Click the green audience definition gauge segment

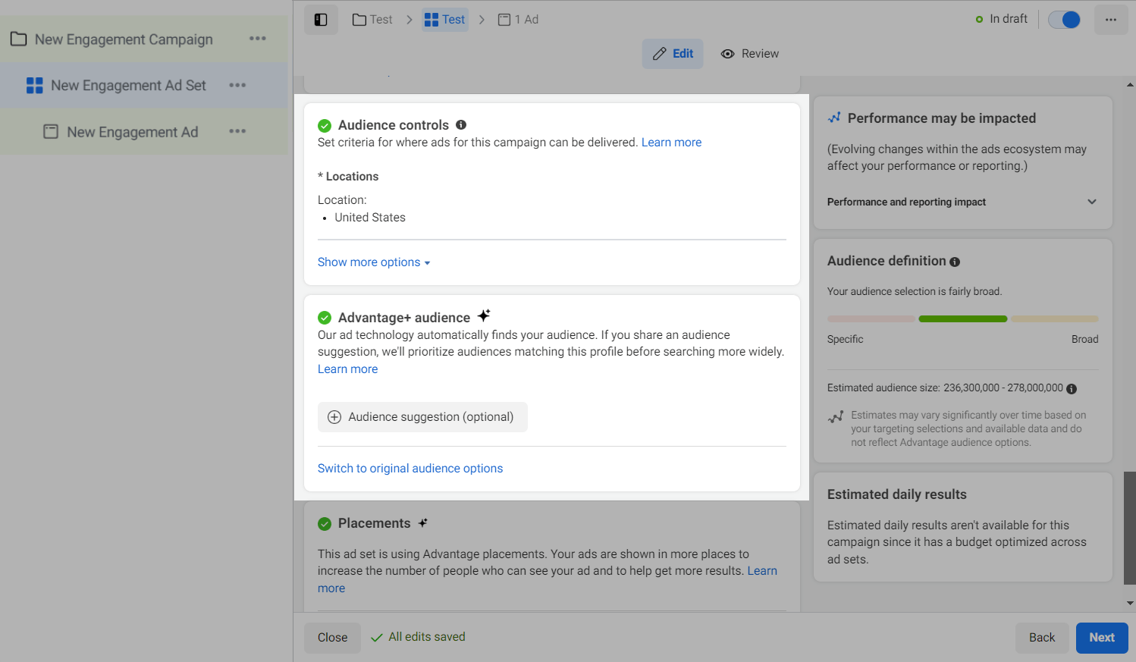click(x=962, y=319)
